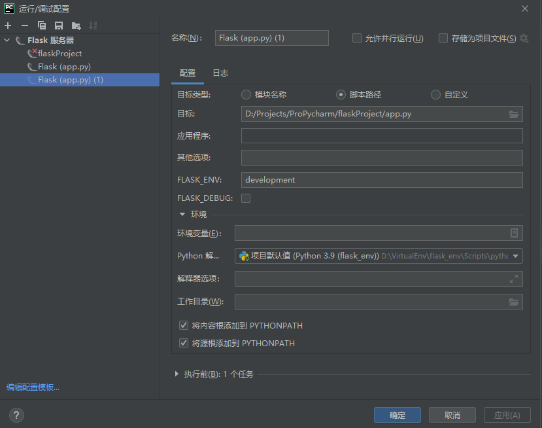The width and height of the screenshot is (542, 428).
Task: Select script path target type
Action: (x=341, y=95)
